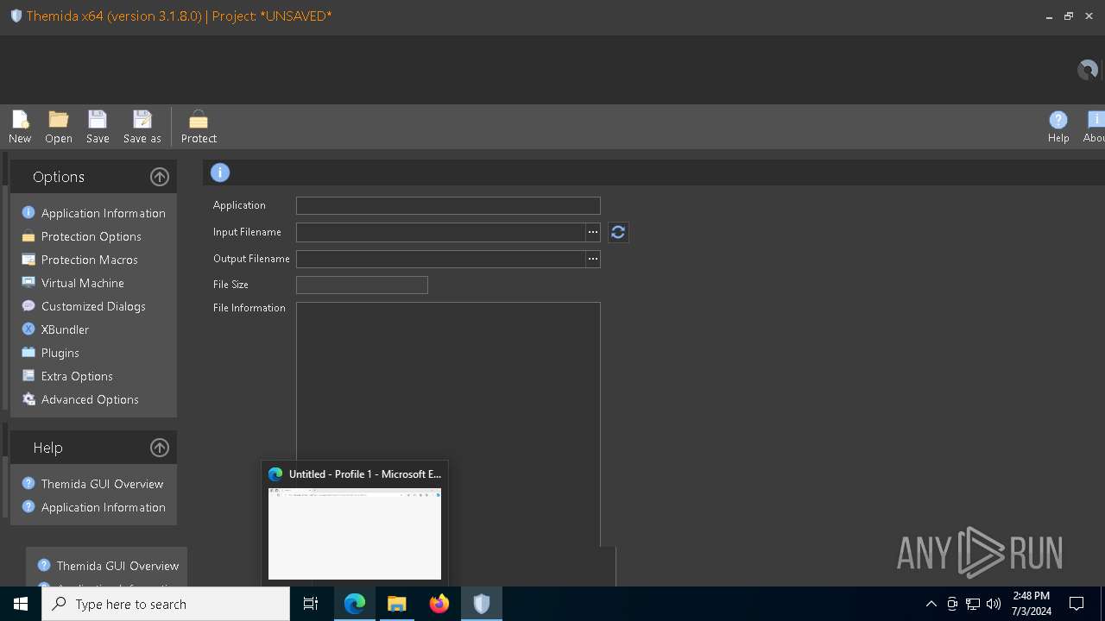This screenshot has width=1105, height=621.
Task: Click the floating Themida GUI Overview item
Action: [x=108, y=566]
